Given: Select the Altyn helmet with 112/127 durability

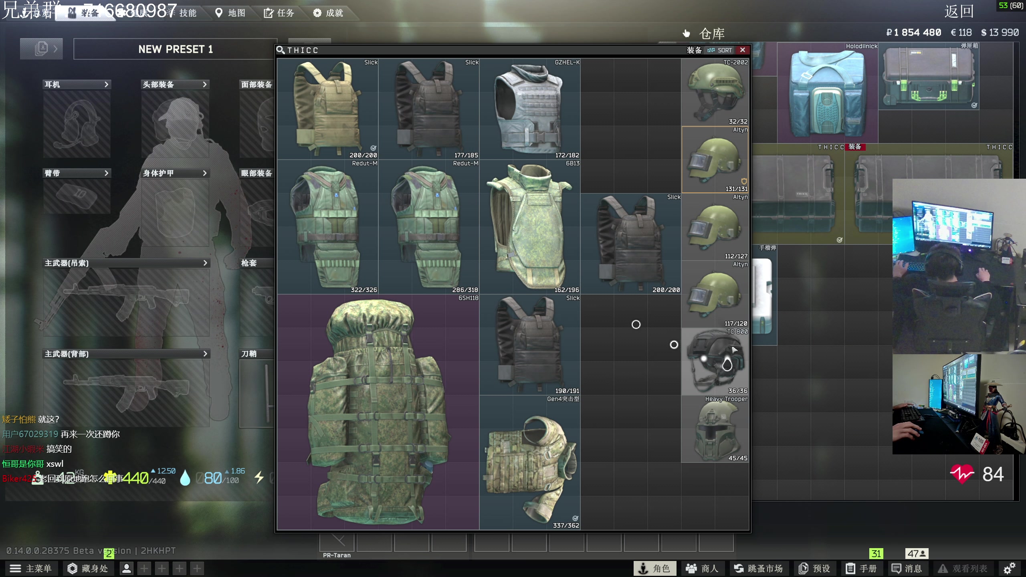Looking at the screenshot, I should pyautogui.click(x=715, y=227).
